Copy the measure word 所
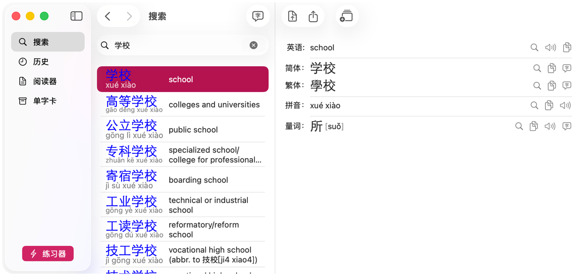Screen dimensions: 582x276 [534, 126]
